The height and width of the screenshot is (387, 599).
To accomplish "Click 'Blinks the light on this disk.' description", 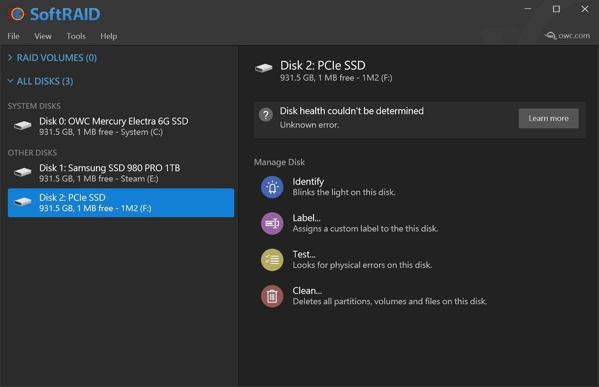I will coord(344,193).
